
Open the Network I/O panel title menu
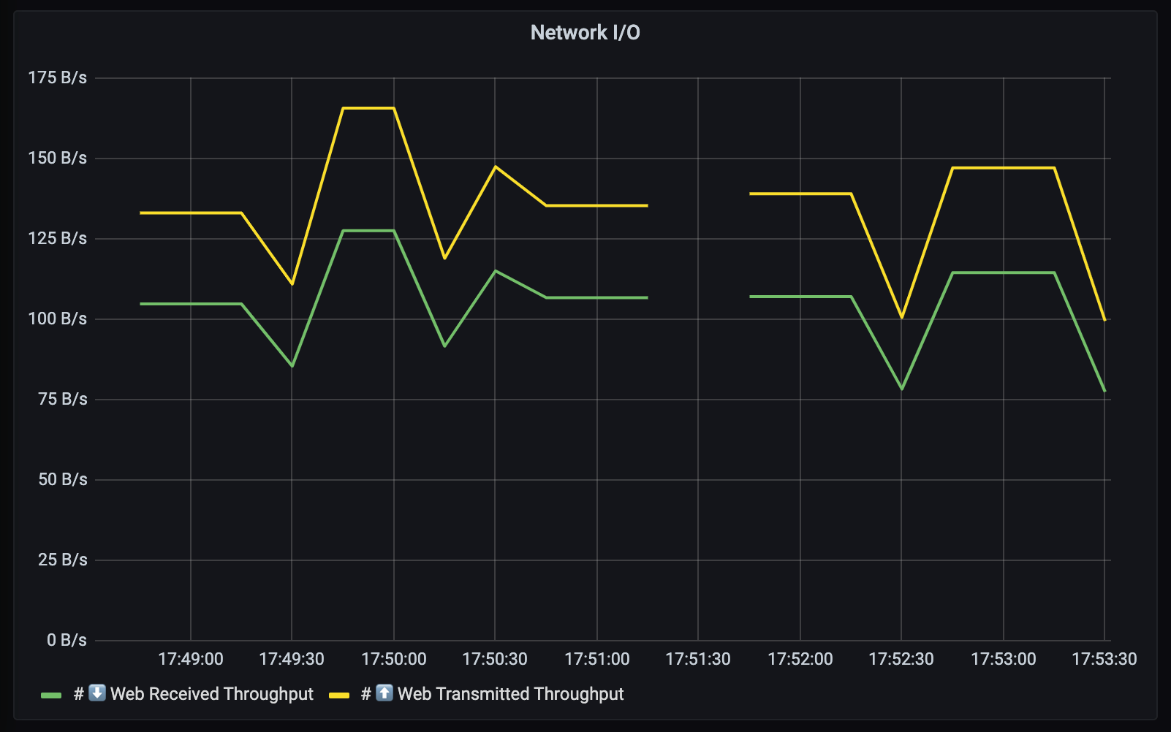[x=585, y=33]
